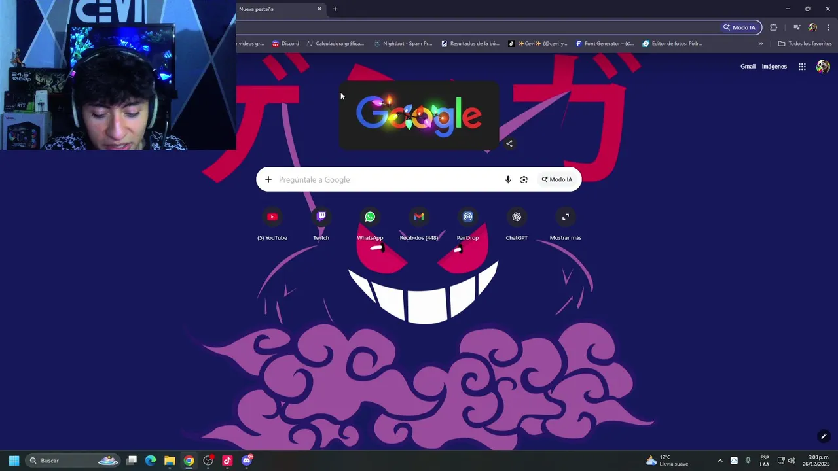This screenshot has width=838, height=471.
Task: Open the Cevi TikTok bookmark
Action: pyautogui.click(x=538, y=44)
